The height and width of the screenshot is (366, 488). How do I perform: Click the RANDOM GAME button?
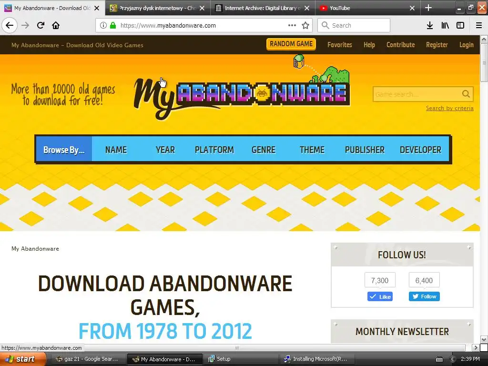(291, 44)
